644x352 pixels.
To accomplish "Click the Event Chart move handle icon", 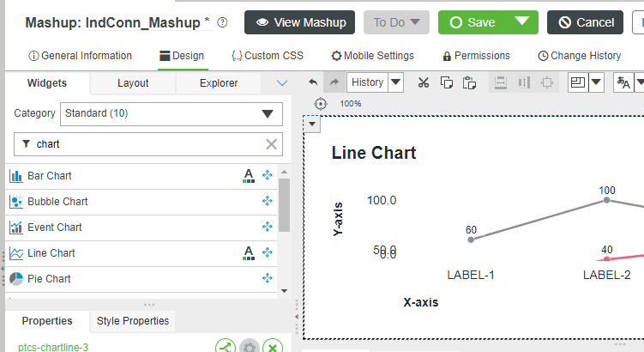I will click(268, 227).
